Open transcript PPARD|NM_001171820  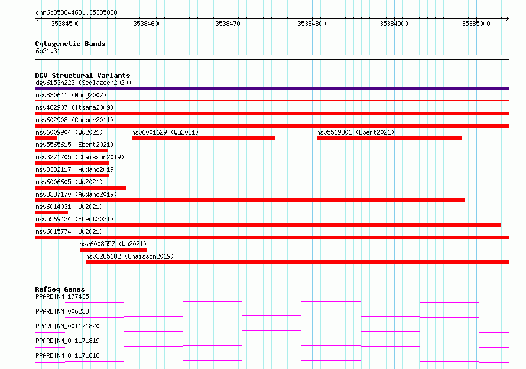pyautogui.click(x=67, y=326)
